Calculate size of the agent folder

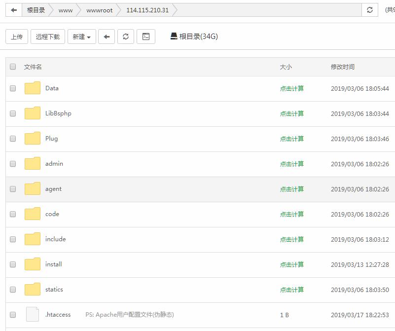292,189
